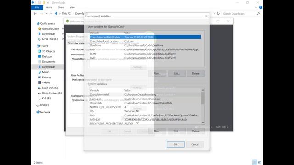Image resolution: width=294 pixels, height=165 pixels.
Task: Open address bar history dropdown
Action: (x=215, y=14)
